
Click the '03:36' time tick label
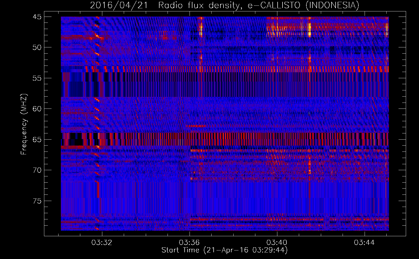coord(189,243)
